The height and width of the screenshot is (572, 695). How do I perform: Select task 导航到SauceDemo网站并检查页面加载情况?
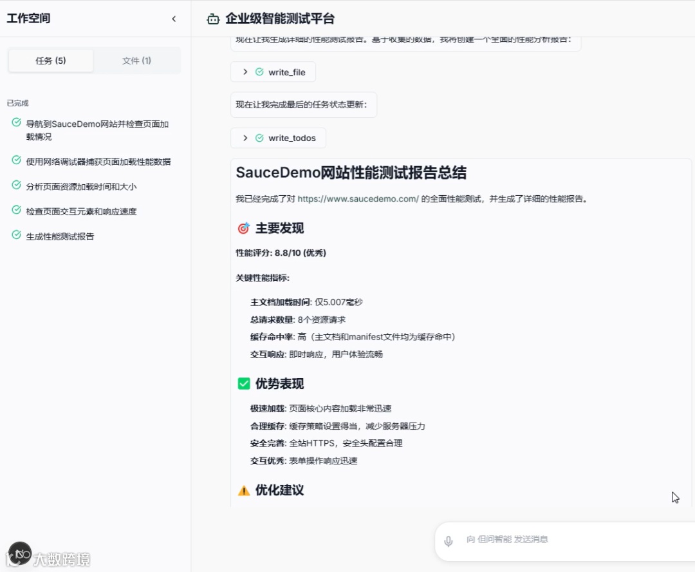coord(97,130)
